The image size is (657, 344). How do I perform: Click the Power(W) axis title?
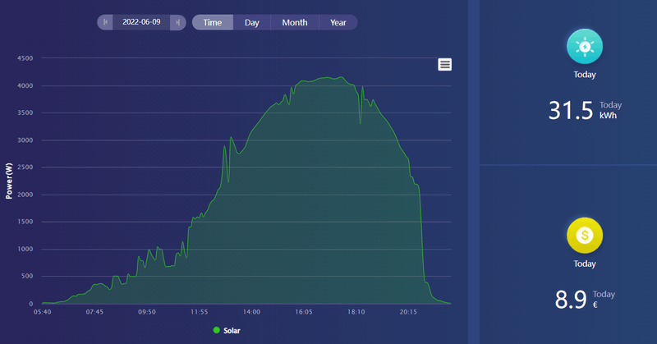(x=9, y=181)
